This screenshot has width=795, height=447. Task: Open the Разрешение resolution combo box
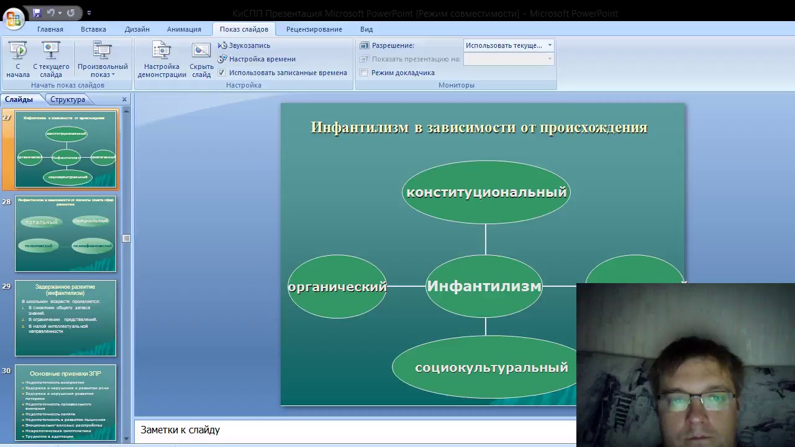(x=509, y=45)
